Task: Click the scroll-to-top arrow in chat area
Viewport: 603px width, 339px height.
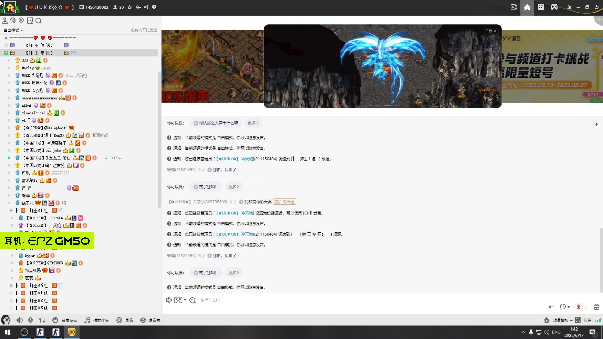Action: 597,125
